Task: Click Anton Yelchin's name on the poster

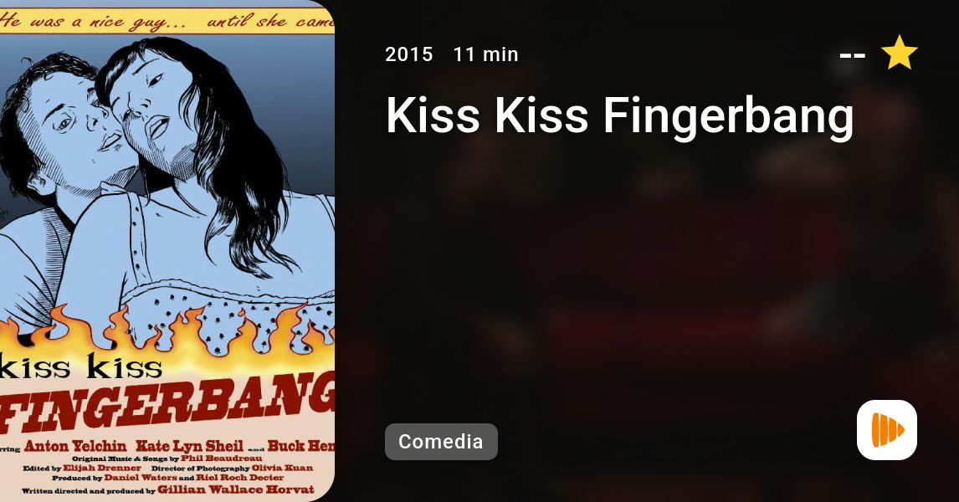Action: (75, 446)
